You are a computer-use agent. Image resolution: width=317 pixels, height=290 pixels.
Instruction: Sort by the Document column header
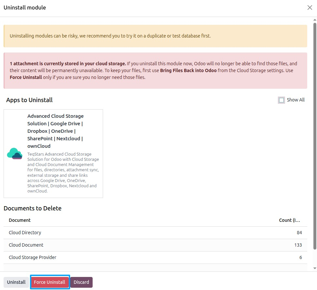pyautogui.click(x=20, y=220)
